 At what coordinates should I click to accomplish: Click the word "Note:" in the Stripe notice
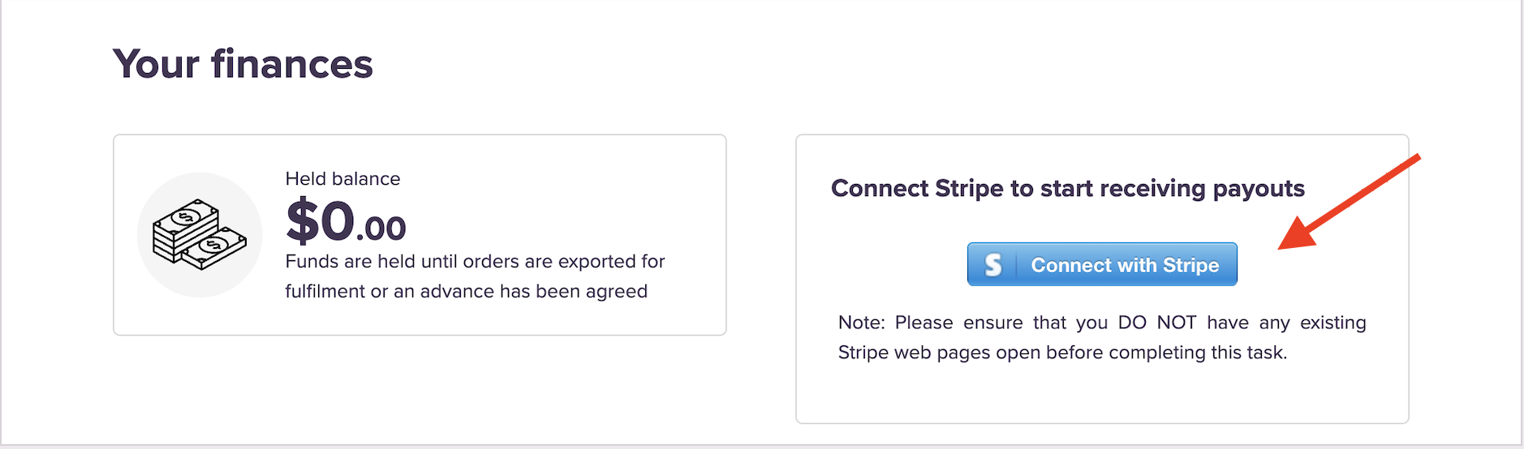[x=862, y=323]
